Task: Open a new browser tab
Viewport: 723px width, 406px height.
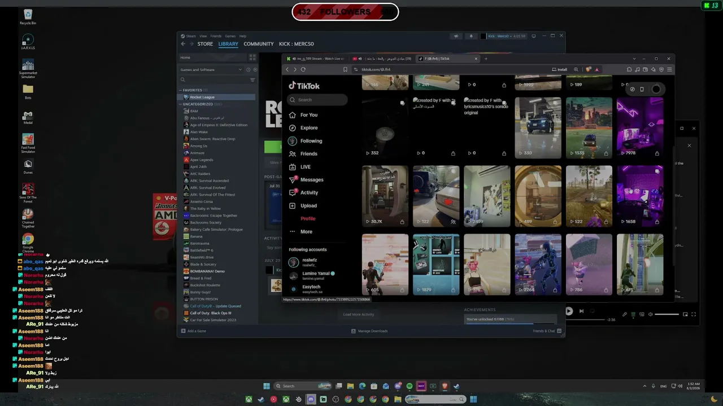Action: click(486, 59)
